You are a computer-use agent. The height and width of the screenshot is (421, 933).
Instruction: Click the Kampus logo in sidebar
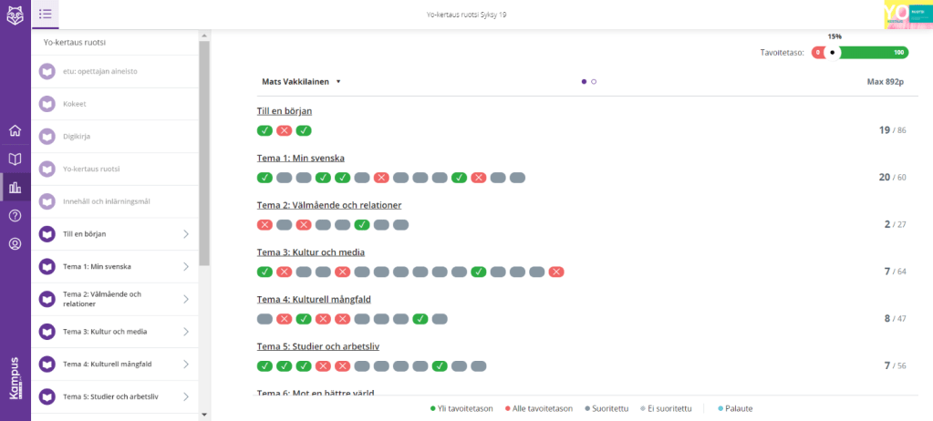tap(15, 376)
